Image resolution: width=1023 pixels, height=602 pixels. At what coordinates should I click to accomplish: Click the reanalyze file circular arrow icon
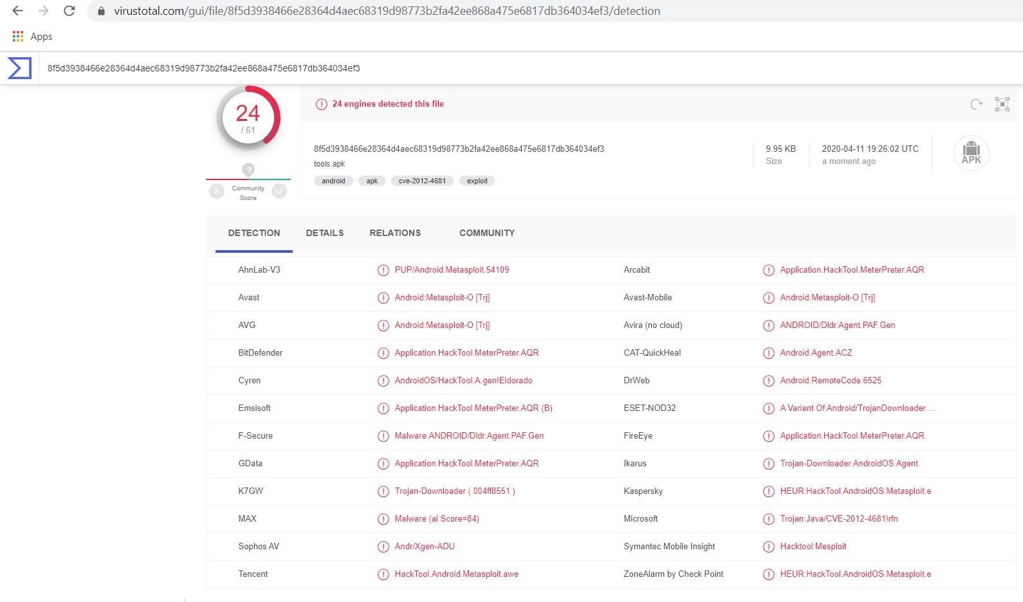(x=976, y=104)
